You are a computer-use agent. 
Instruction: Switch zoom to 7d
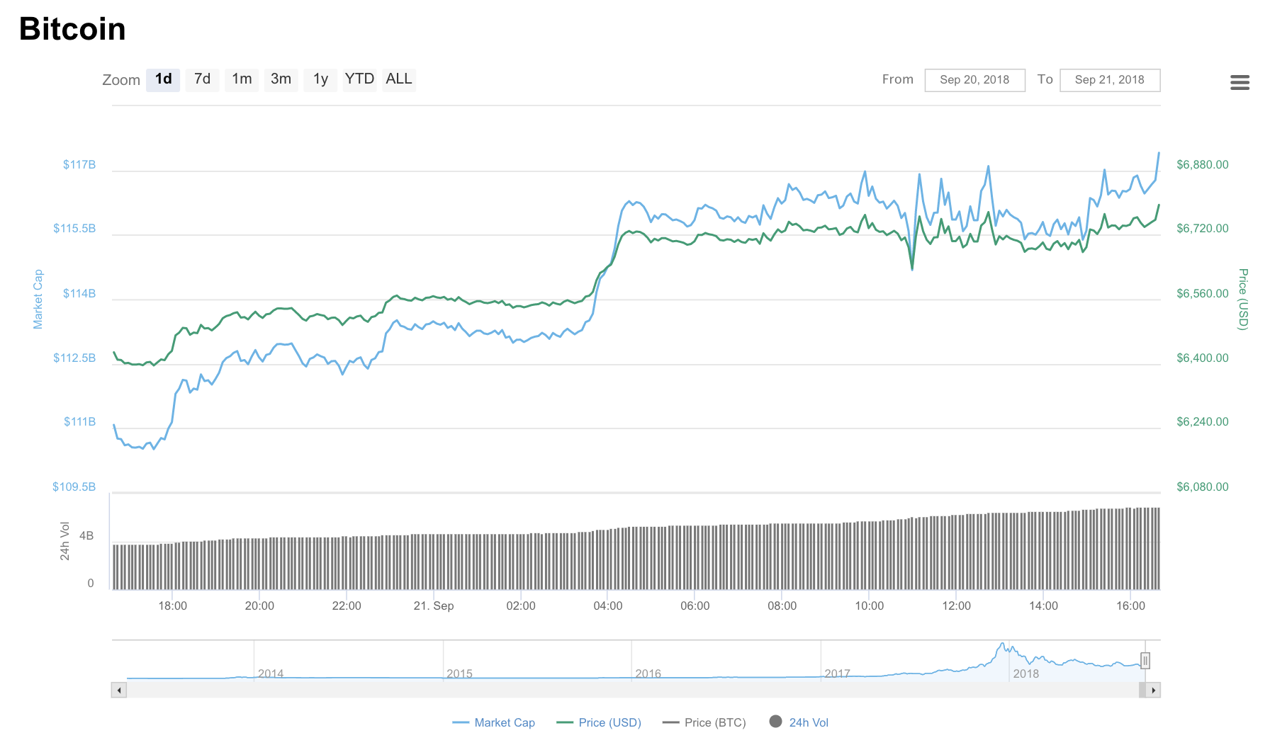[x=203, y=79]
